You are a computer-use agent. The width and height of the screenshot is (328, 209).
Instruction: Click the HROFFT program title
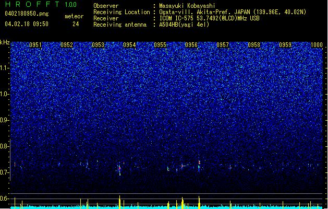32,4
